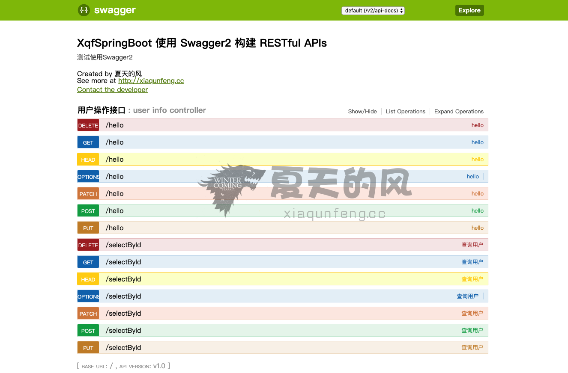Click the swagger wordmark text
The width and height of the screenshot is (568, 373).
115,10
